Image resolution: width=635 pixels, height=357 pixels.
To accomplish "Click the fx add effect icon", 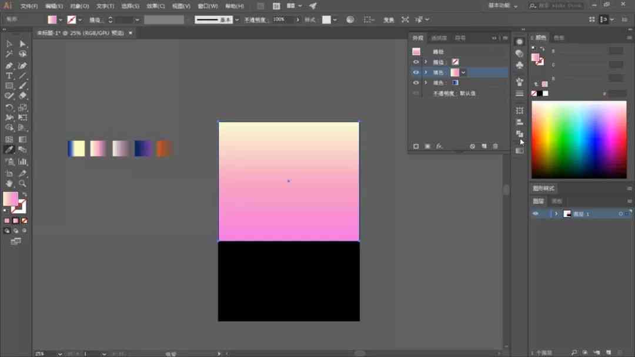I will coord(439,146).
